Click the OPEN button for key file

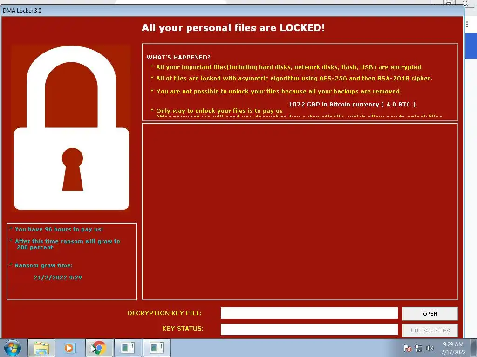pos(430,314)
